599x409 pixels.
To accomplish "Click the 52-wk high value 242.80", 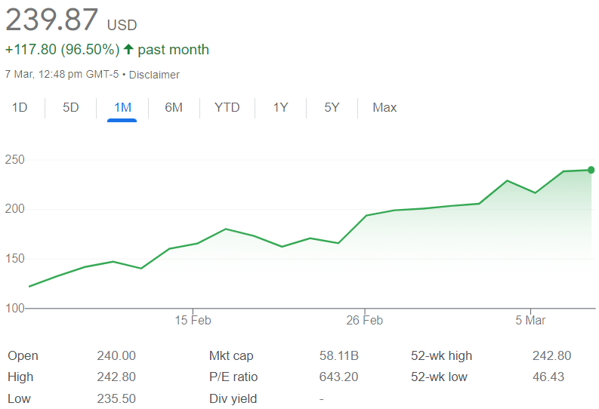I will click(x=551, y=356).
